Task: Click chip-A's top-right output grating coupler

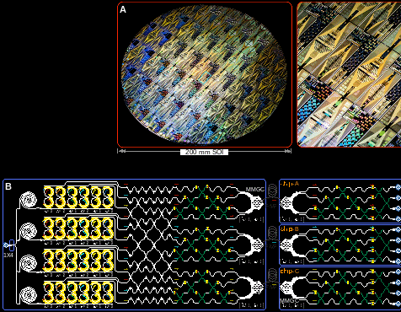Action: pos(398,187)
